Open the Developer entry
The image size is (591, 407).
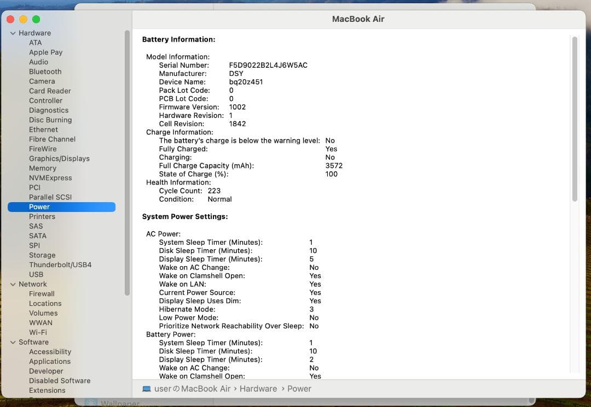click(x=46, y=371)
